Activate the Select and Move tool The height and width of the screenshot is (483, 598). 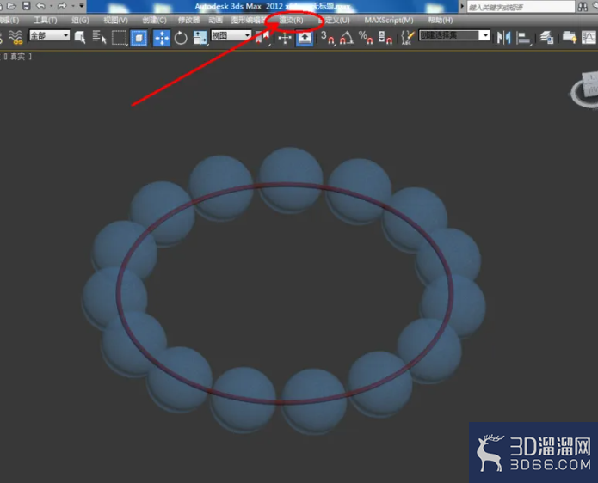(x=162, y=38)
